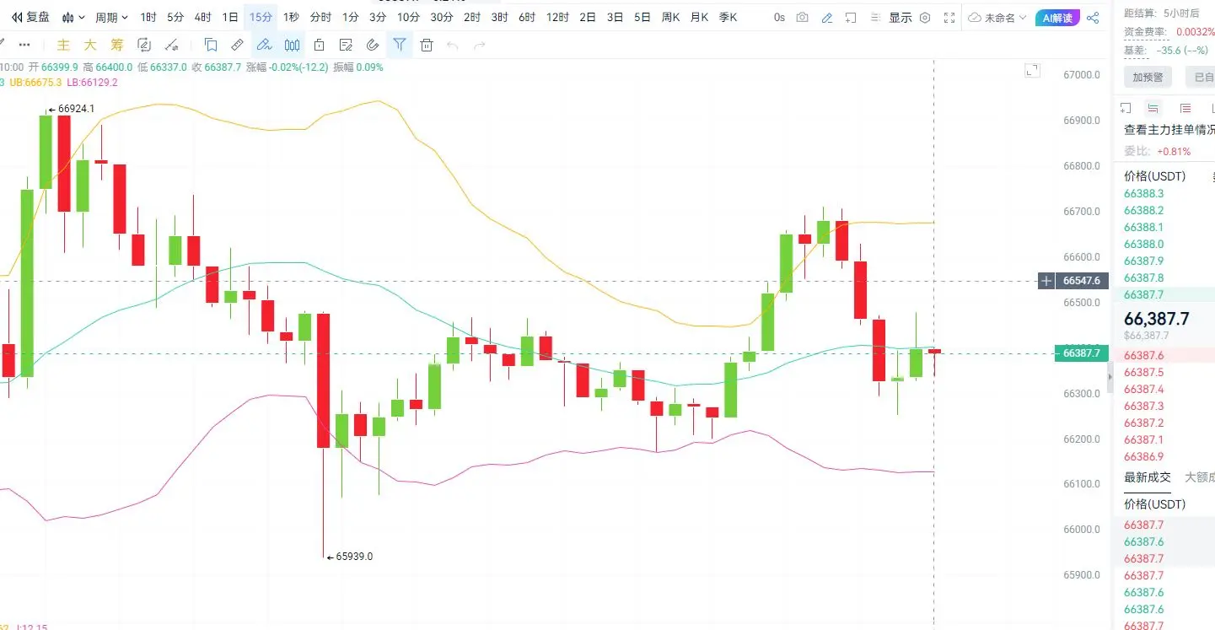The image size is (1215, 630).
Task: Select the two-sided order book view icon
Action: point(1153,108)
